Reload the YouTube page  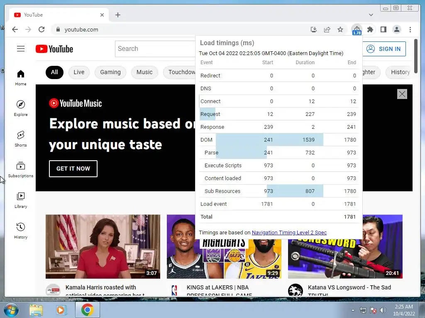[x=42, y=29]
